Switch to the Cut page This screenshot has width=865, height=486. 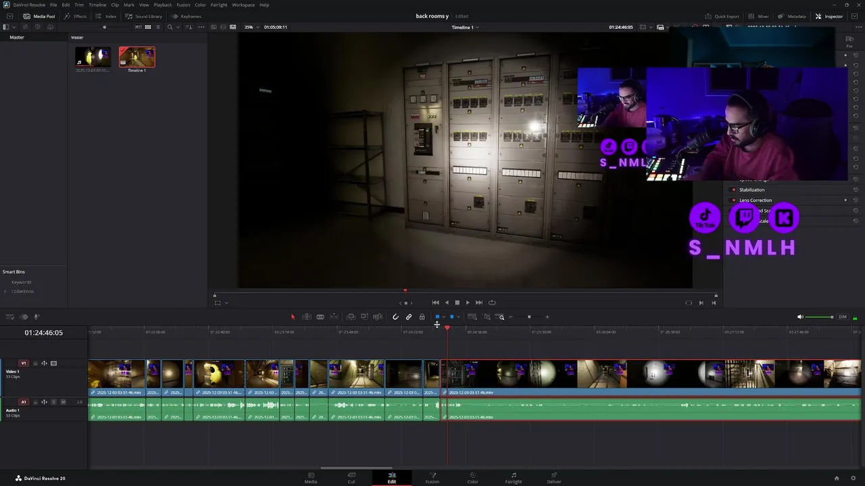pyautogui.click(x=351, y=478)
